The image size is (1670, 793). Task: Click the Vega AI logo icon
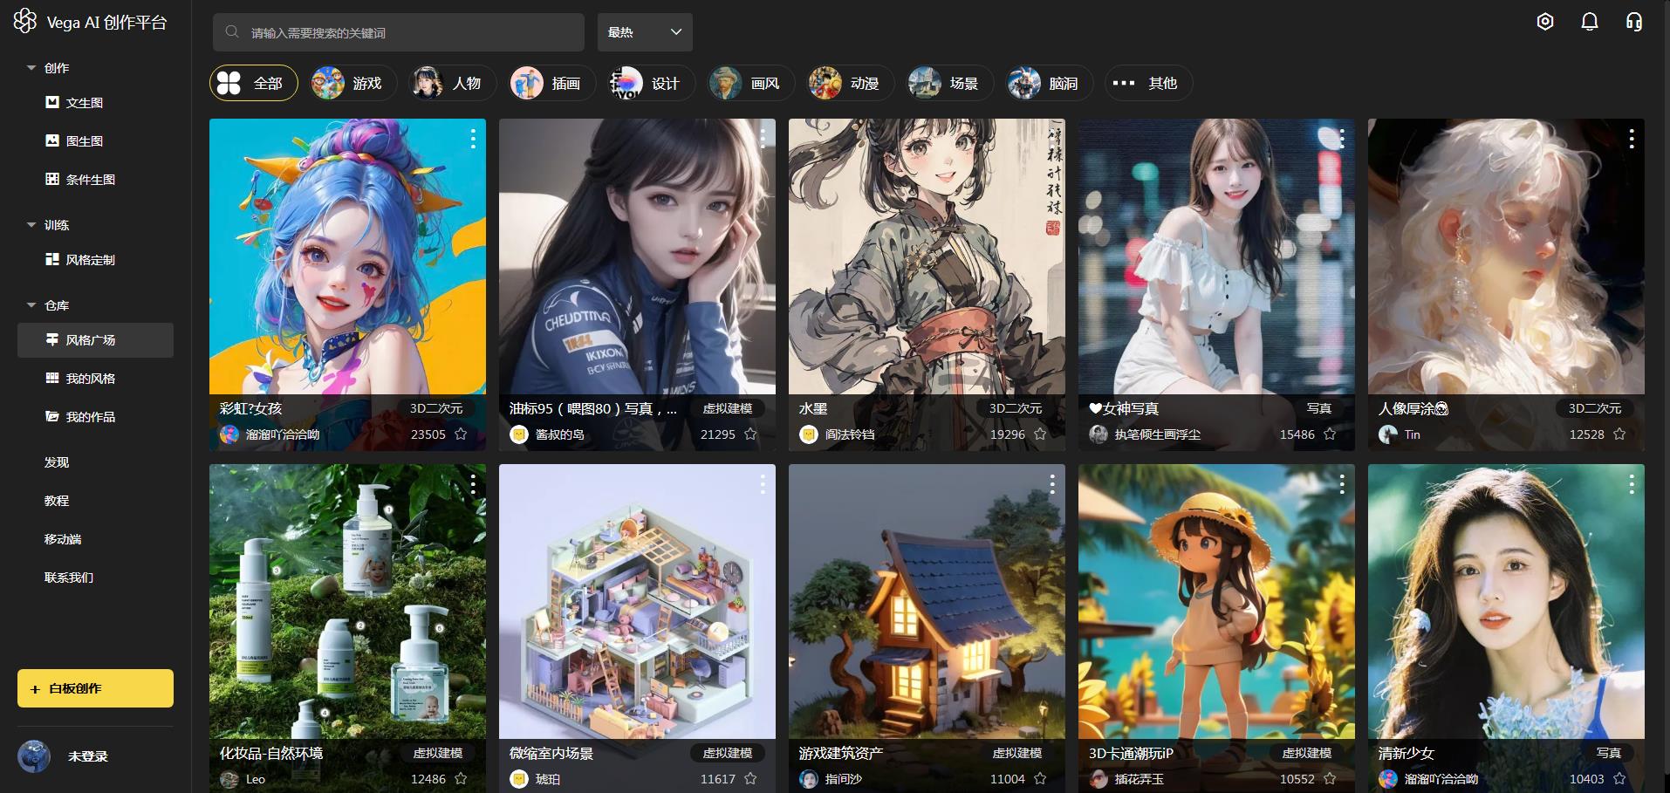coord(24,21)
